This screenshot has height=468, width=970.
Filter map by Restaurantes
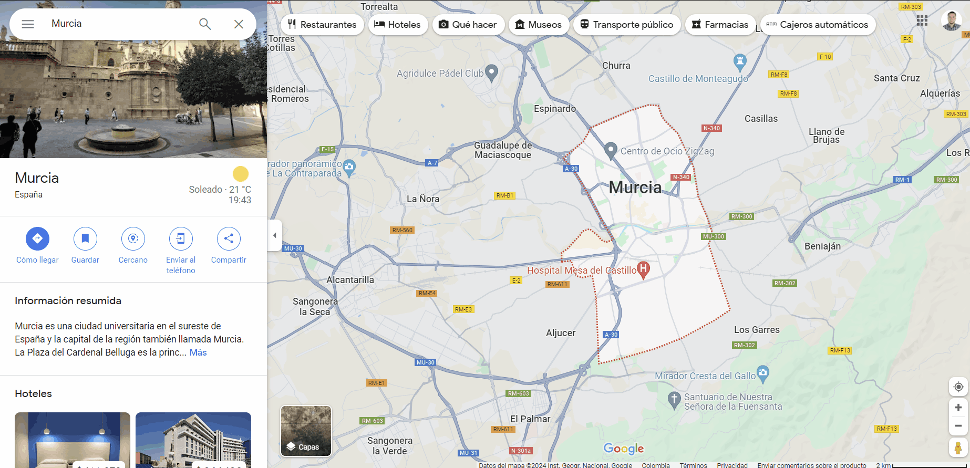click(x=322, y=25)
